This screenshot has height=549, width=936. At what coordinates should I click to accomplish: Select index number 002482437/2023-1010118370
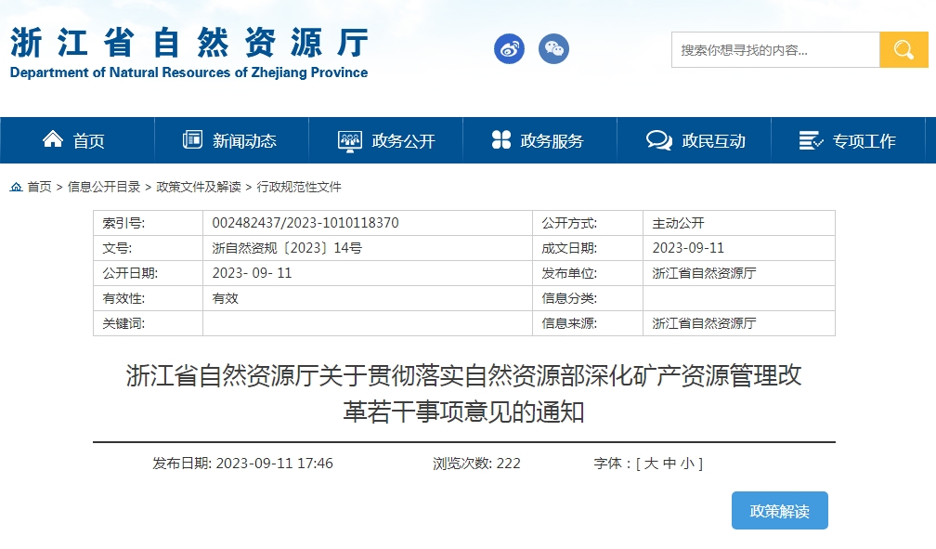pos(305,223)
